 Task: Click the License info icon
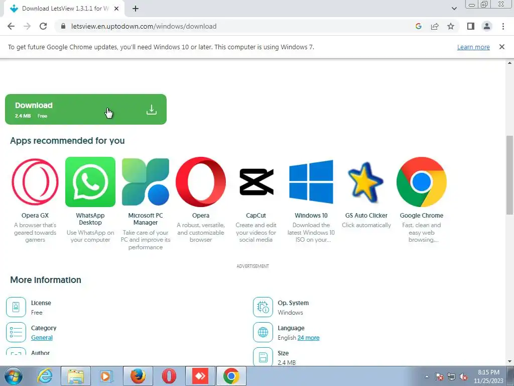pos(16,307)
